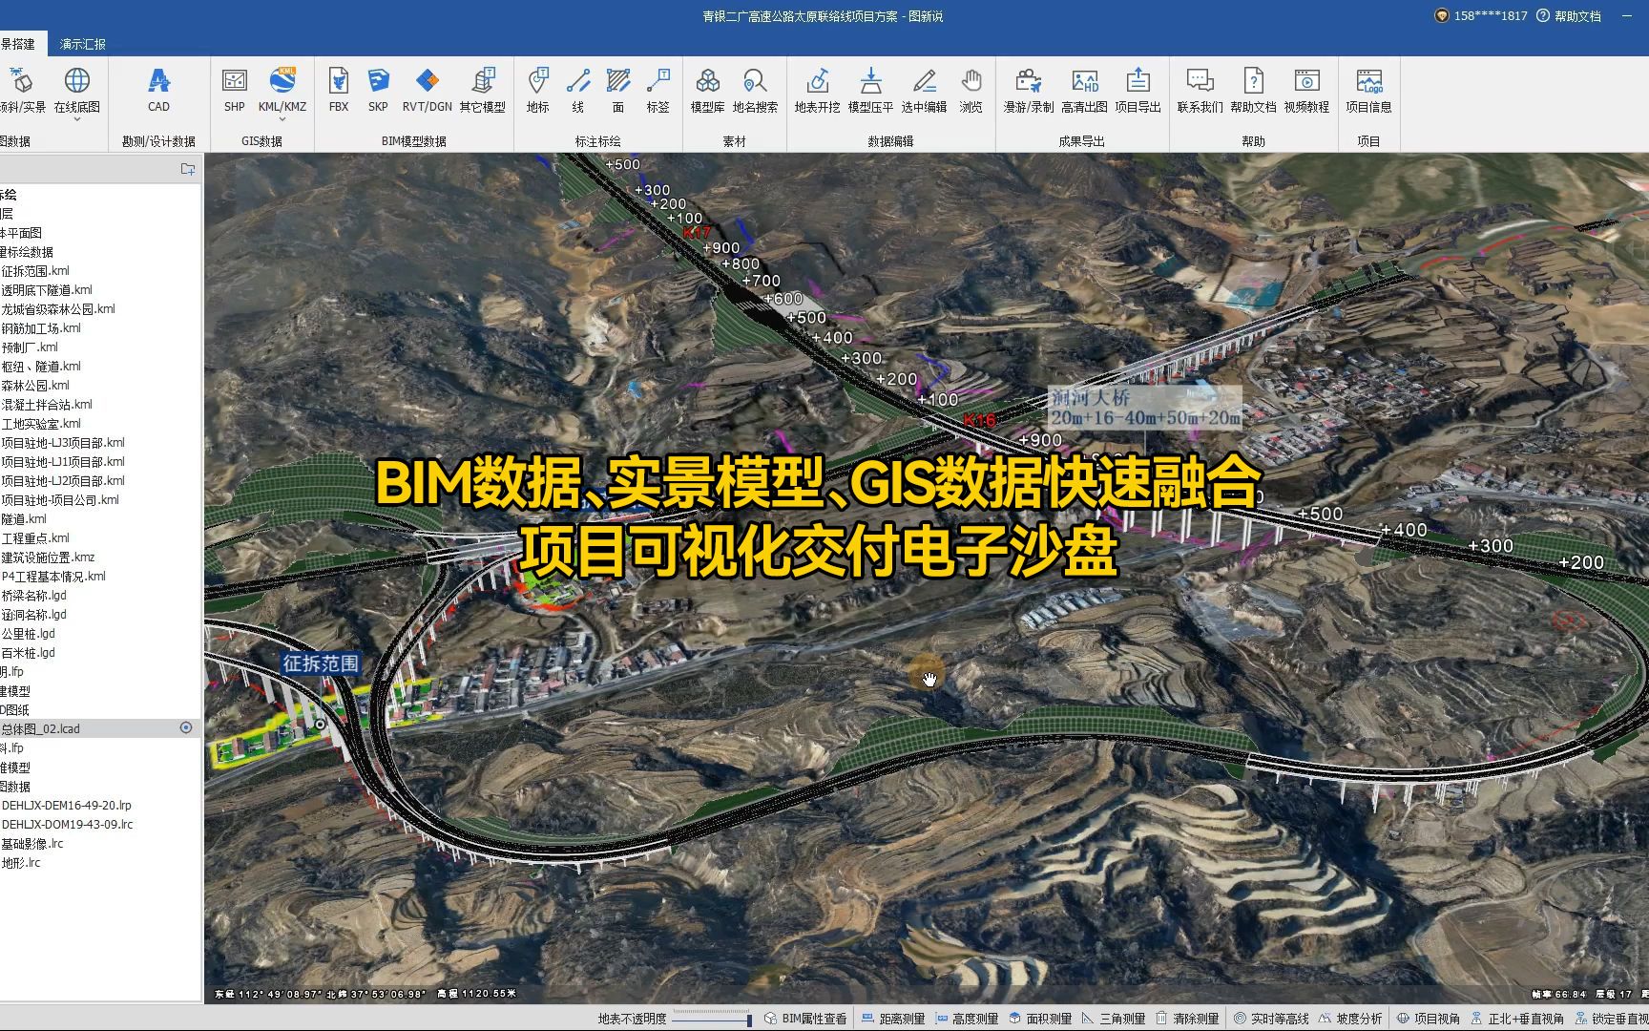Viewport: 1649px width, 1031px height.
Task: Open the 联系我们 contact us dialog
Action: click(1200, 90)
